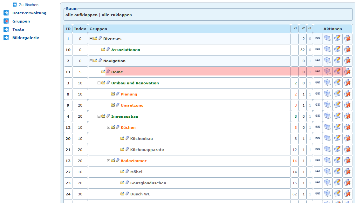The width and height of the screenshot is (355, 203).
Task: Edit the Navigation group with the pencil icon
Action: click(337, 61)
